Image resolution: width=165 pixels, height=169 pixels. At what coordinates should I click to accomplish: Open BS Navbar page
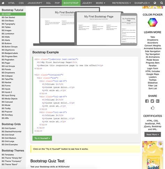click(7, 83)
